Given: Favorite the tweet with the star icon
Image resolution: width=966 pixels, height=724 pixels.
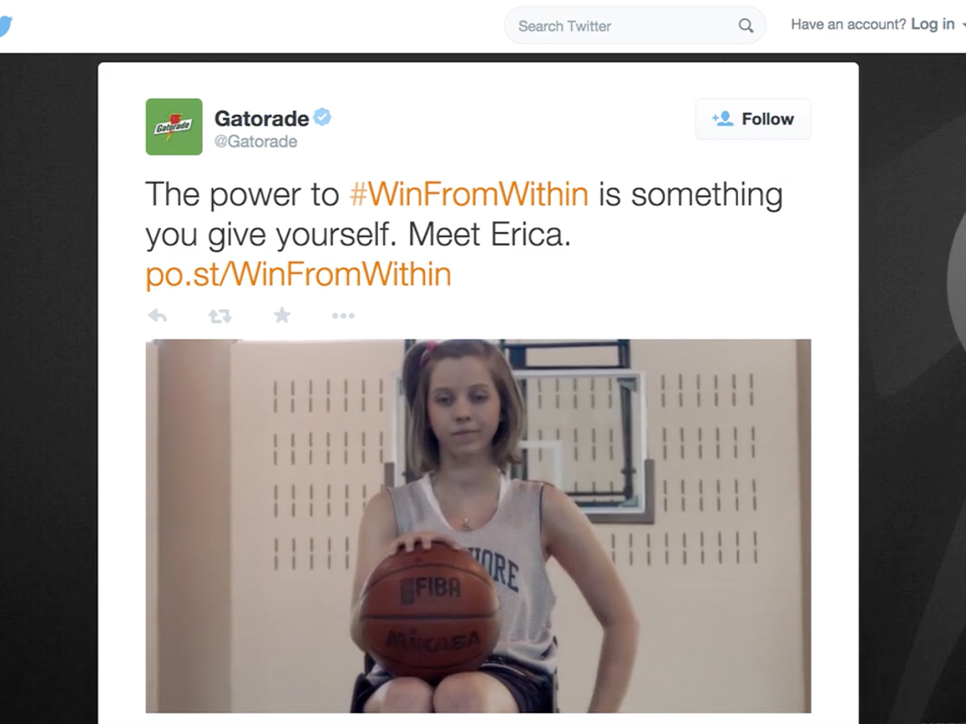Looking at the screenshot, I should click(x=281, y=315).
